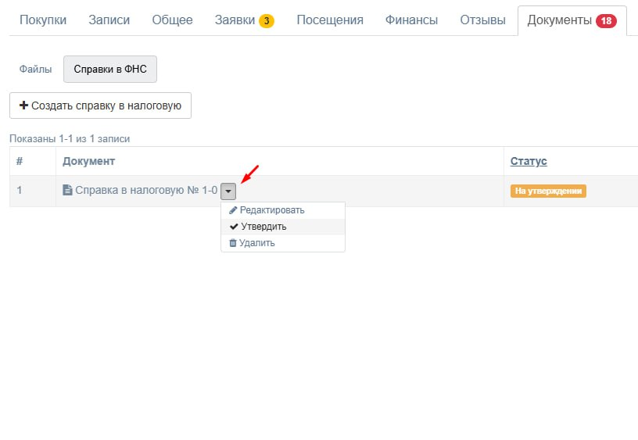
Task: Click Создать справку в налоговую button
Action: click(100, 106)
